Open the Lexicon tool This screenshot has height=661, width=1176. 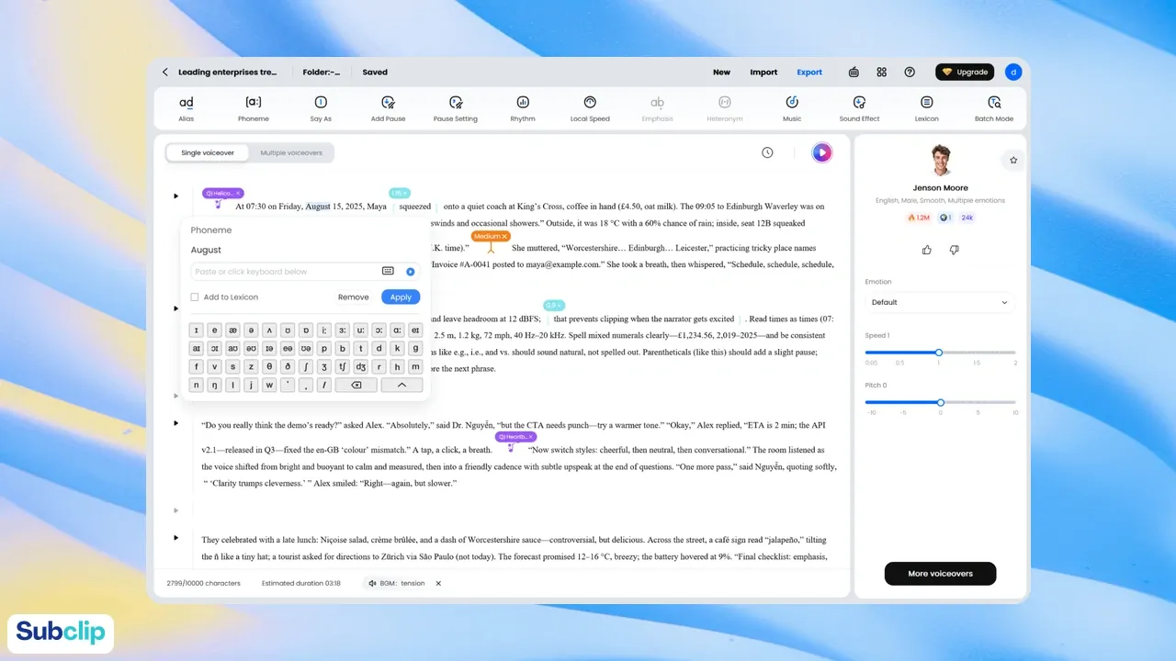pos(927,108)
